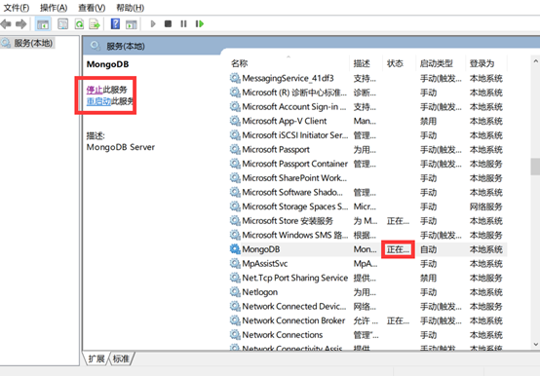Select 服务(本地) in the left tree
This screenshot has height=376, width=540.
[x=33, y=43]
